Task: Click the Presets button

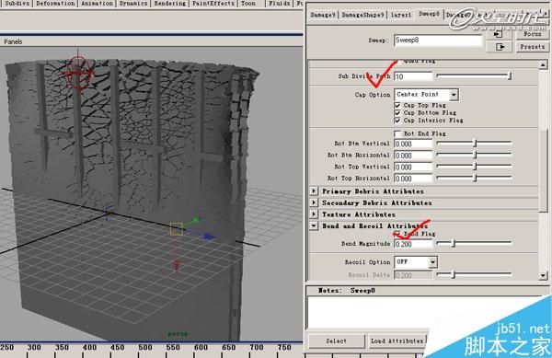Action: click(x=533, y=47)
